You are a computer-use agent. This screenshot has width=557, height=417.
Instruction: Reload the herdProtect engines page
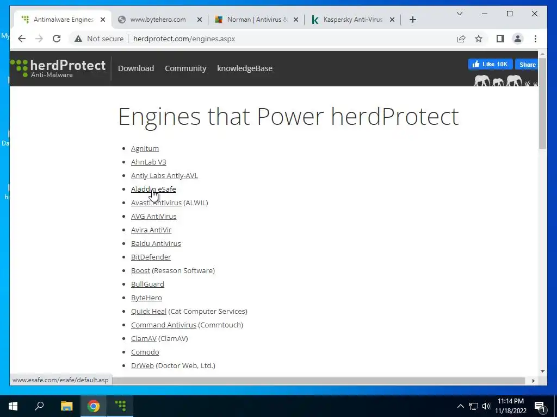click(x=57, y=39)
